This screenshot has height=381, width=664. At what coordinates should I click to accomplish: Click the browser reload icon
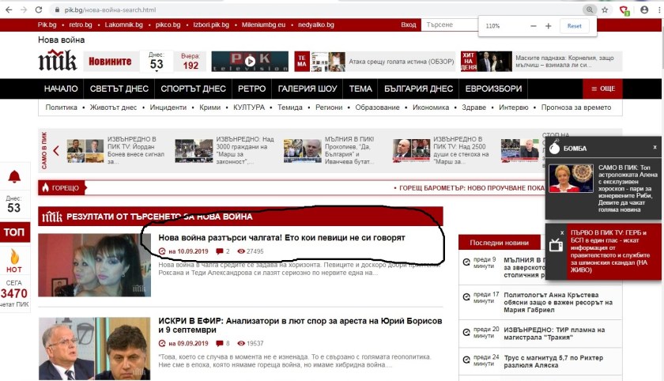pyautogui.click(x=38, y=9)
